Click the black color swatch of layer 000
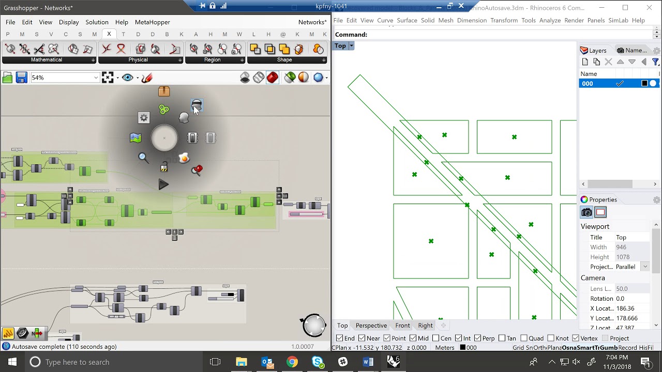Image resolution: width=662 pixels, height=372 pixels. 644,84
